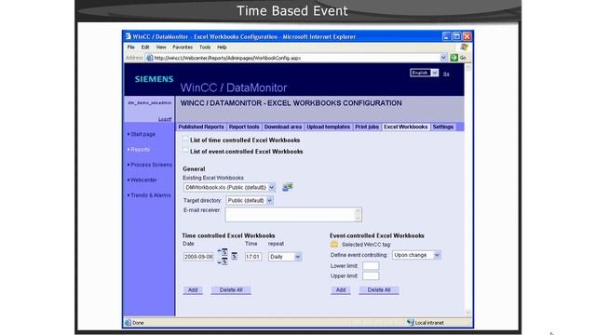Viewport: 596px width, 335px height.
Task: Click the yellow Selected WinCC tag icon
Action: [x=334, y=244]
